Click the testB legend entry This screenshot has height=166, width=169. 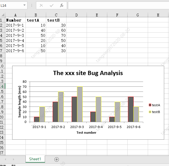coord(155,112)
